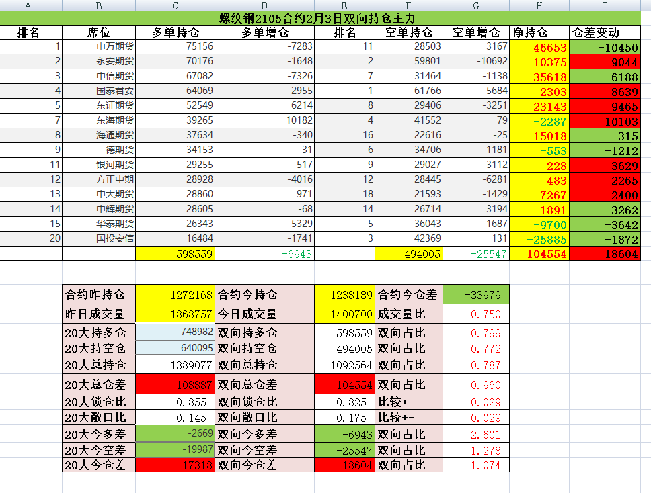Select the 仓差变动 header cell
This screenshot has height=493, width=651.
(605, 32)
